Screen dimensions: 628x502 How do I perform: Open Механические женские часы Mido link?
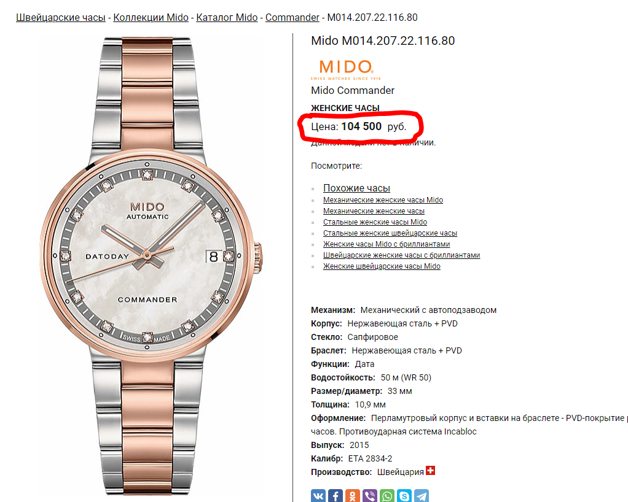point(383,200)
